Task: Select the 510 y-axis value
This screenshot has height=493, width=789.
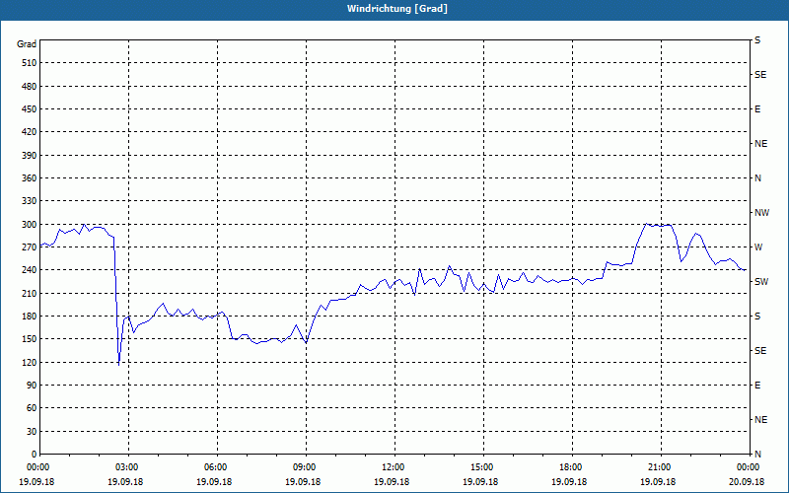Action: click(29, 63)
